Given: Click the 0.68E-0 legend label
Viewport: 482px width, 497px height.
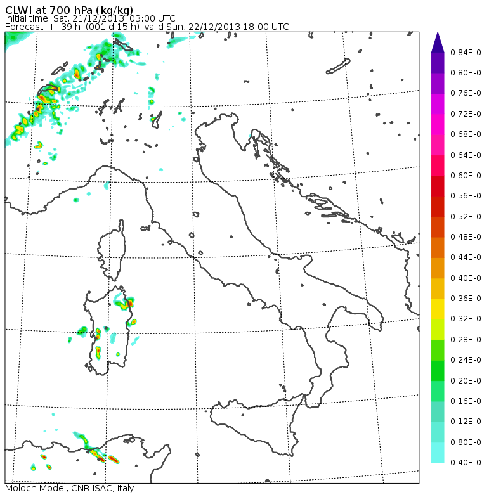Looking at the screenshot, I should pyautogui.click(x=466, y=134).
